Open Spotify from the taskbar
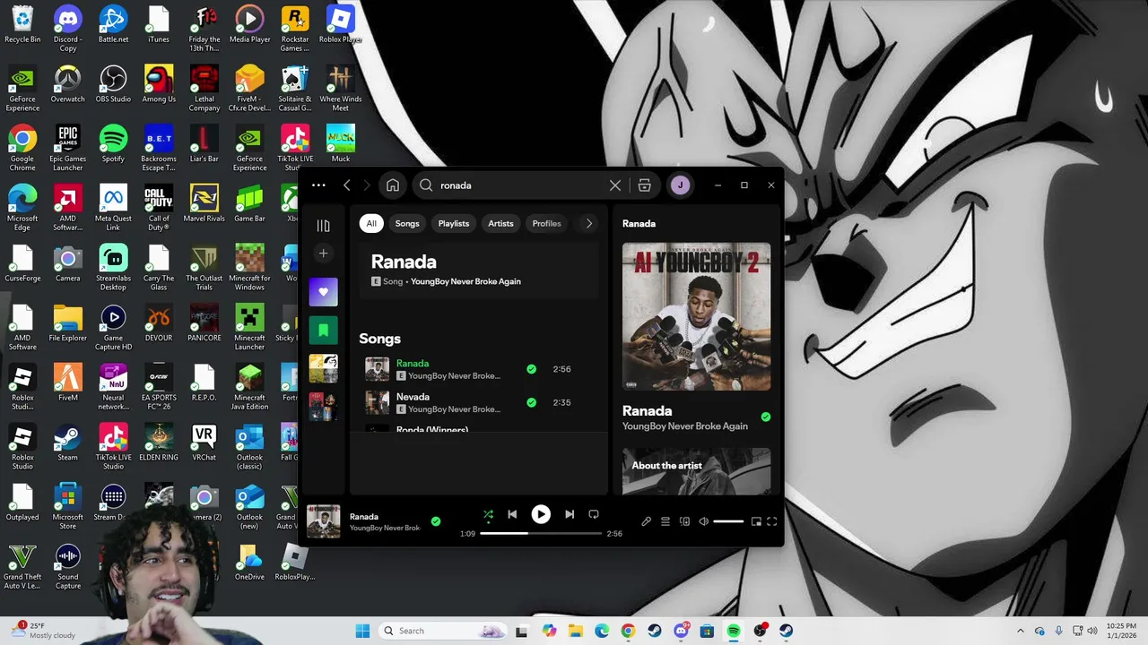Screen dimensions: 1148x645 [x=734, y=631]
